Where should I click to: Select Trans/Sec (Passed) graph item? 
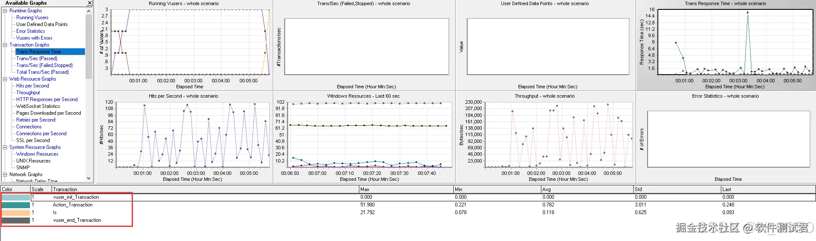(37, 58)
